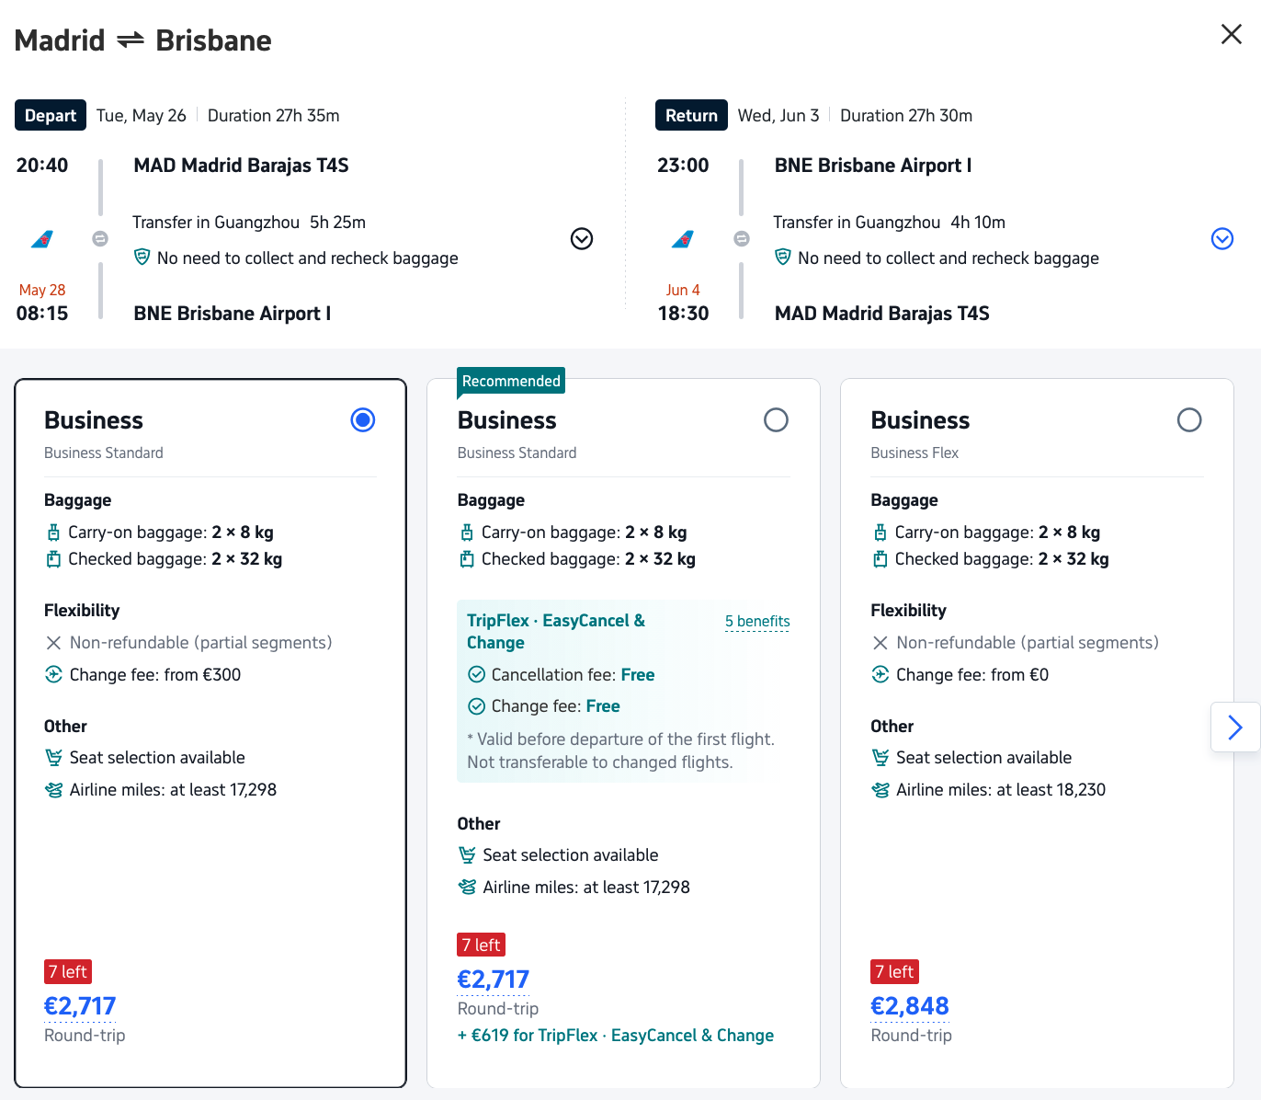Click the €2,848 Business Flex price

(909, 1006)
